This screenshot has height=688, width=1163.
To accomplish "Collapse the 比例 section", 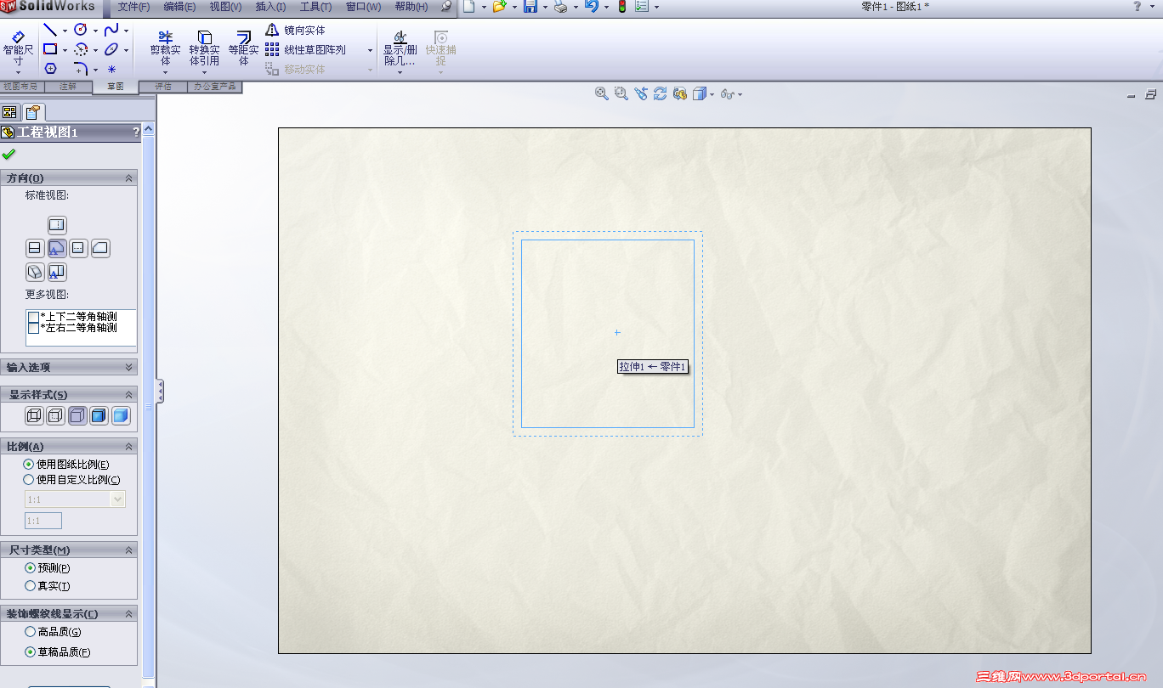I will (x=129, y=447).
